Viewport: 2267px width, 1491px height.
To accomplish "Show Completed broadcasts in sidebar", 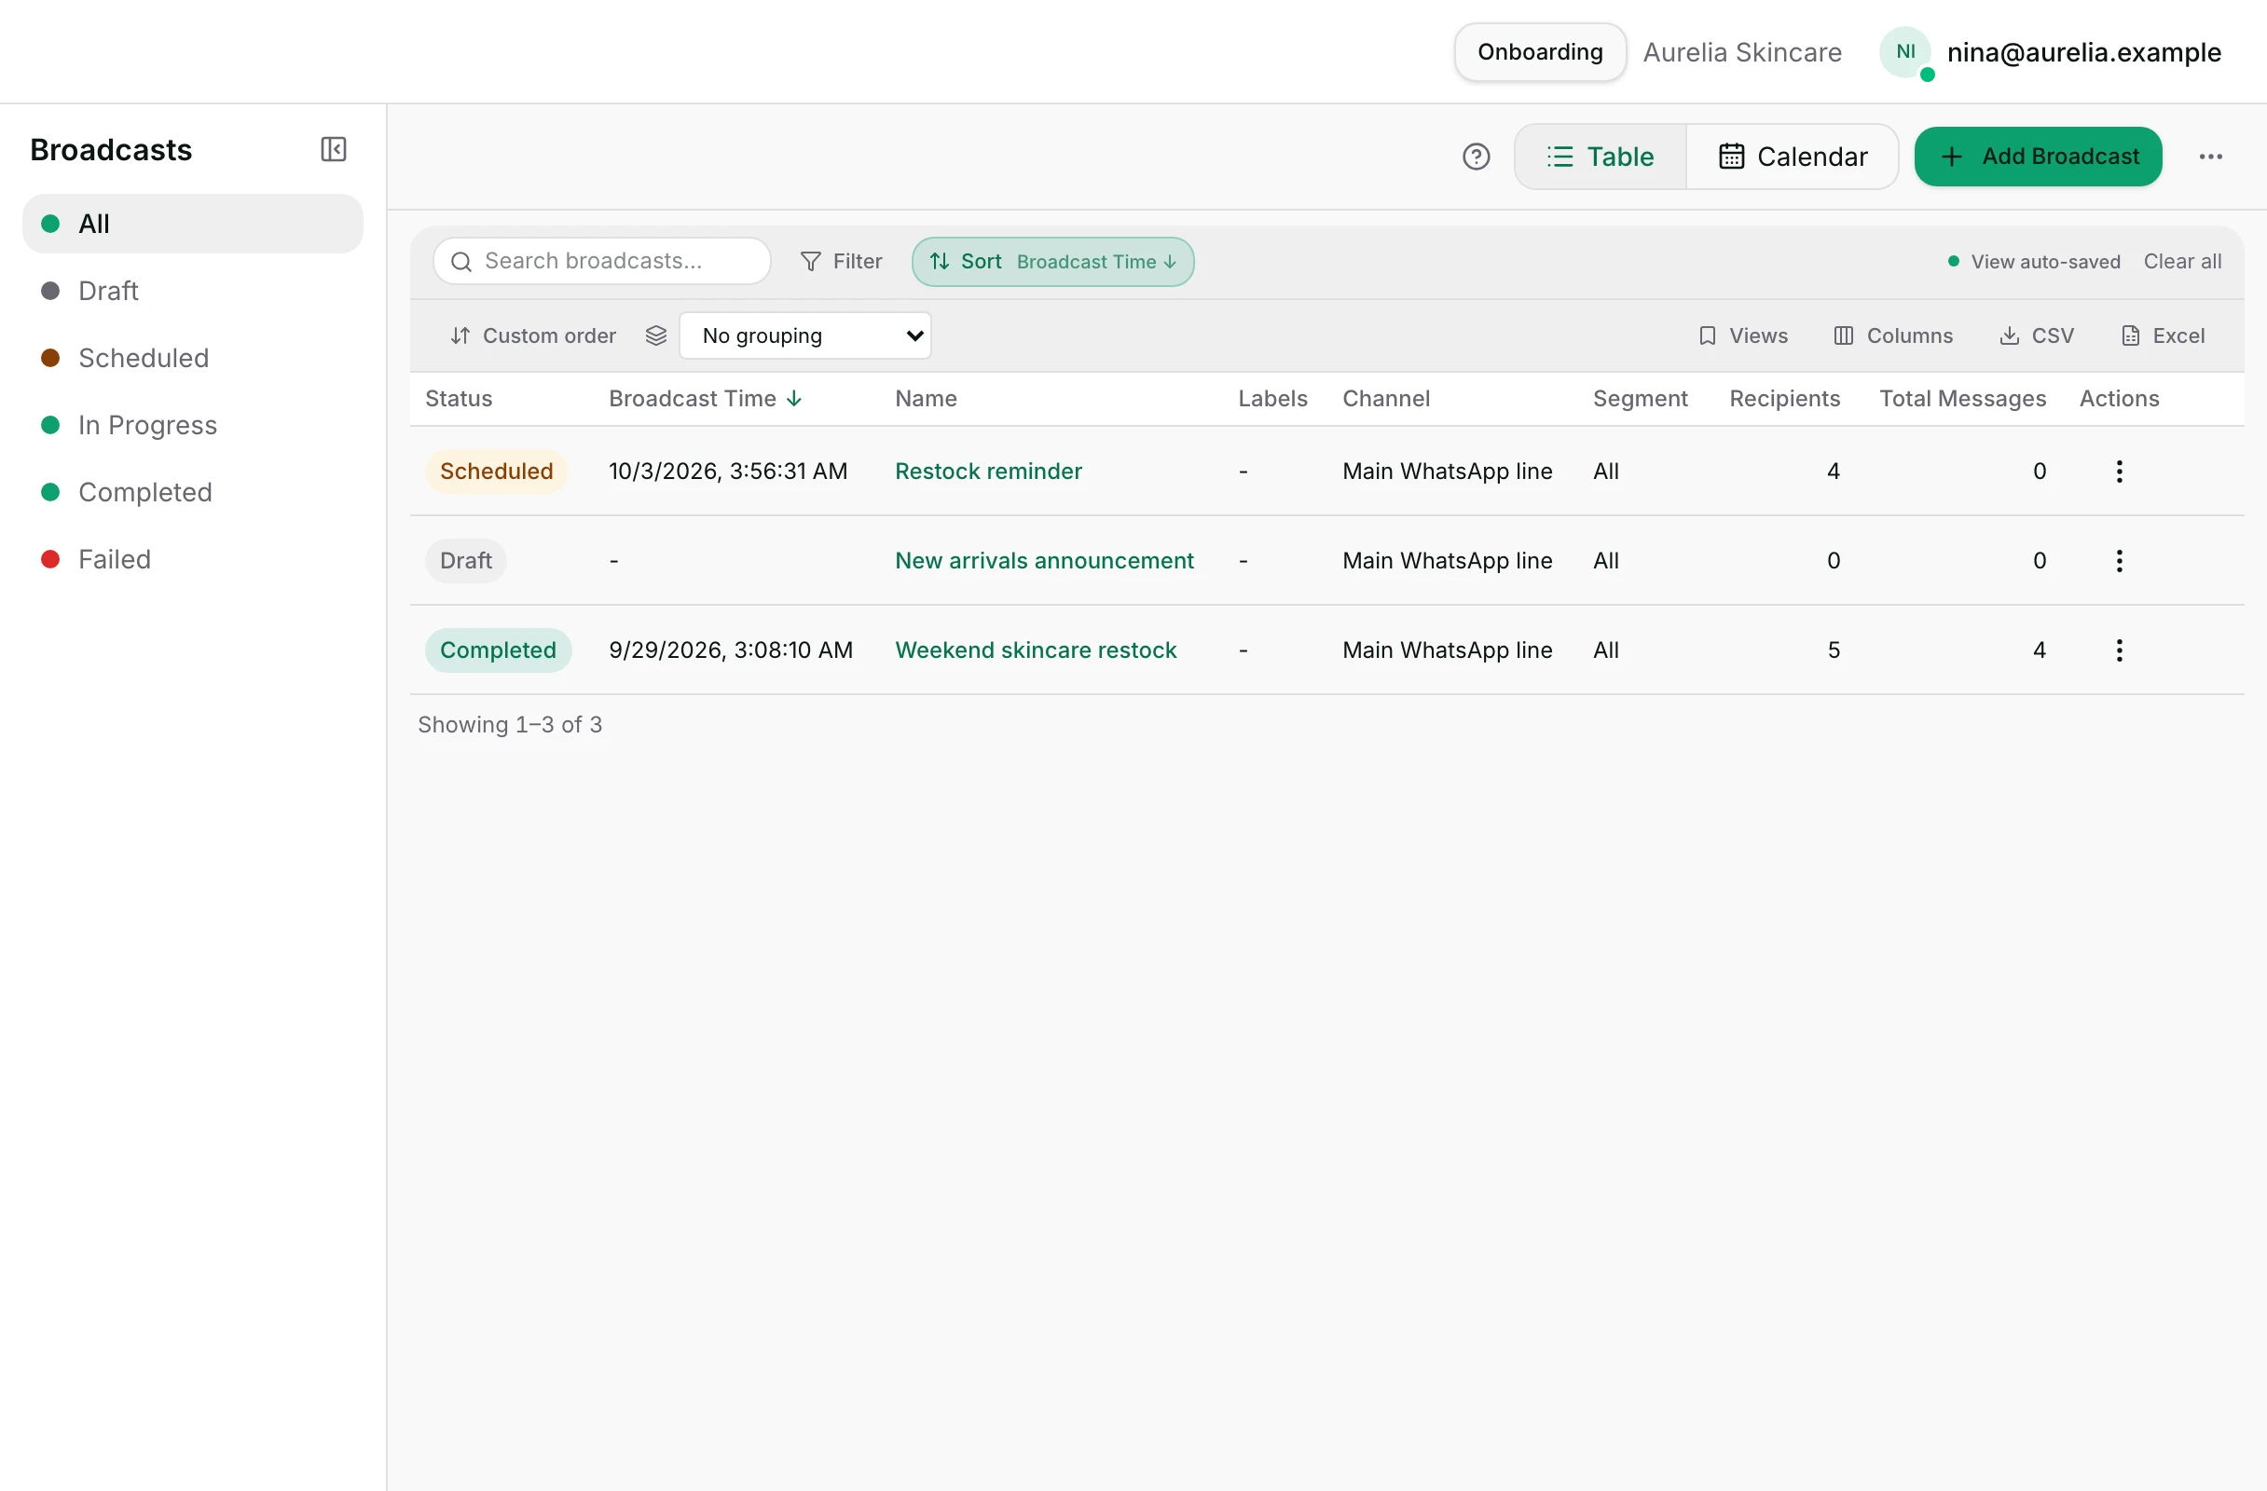I will point(192,492).
